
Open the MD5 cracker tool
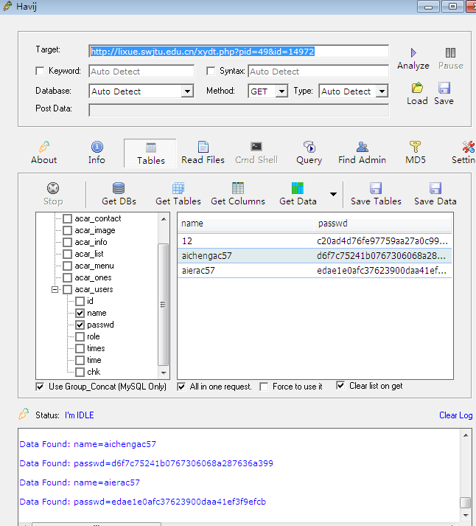(x=416, y=153)
